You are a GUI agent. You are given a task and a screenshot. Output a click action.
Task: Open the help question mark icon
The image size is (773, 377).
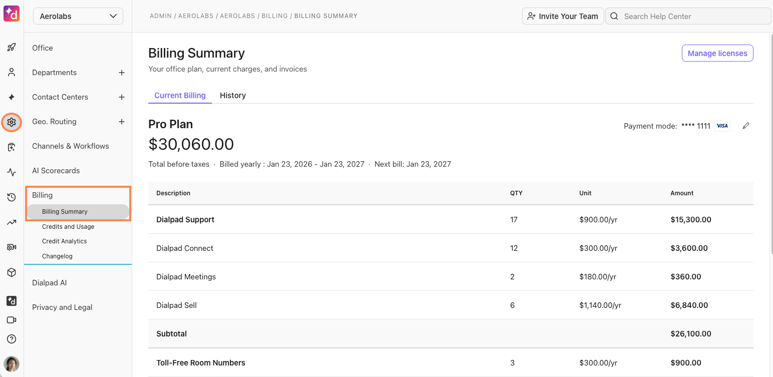(x=12, y=339)
